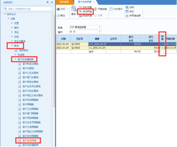Viewport: 177px width, 147px height.
Task: Toggle 分栏显示 column display
Action: tap(116, 9)
